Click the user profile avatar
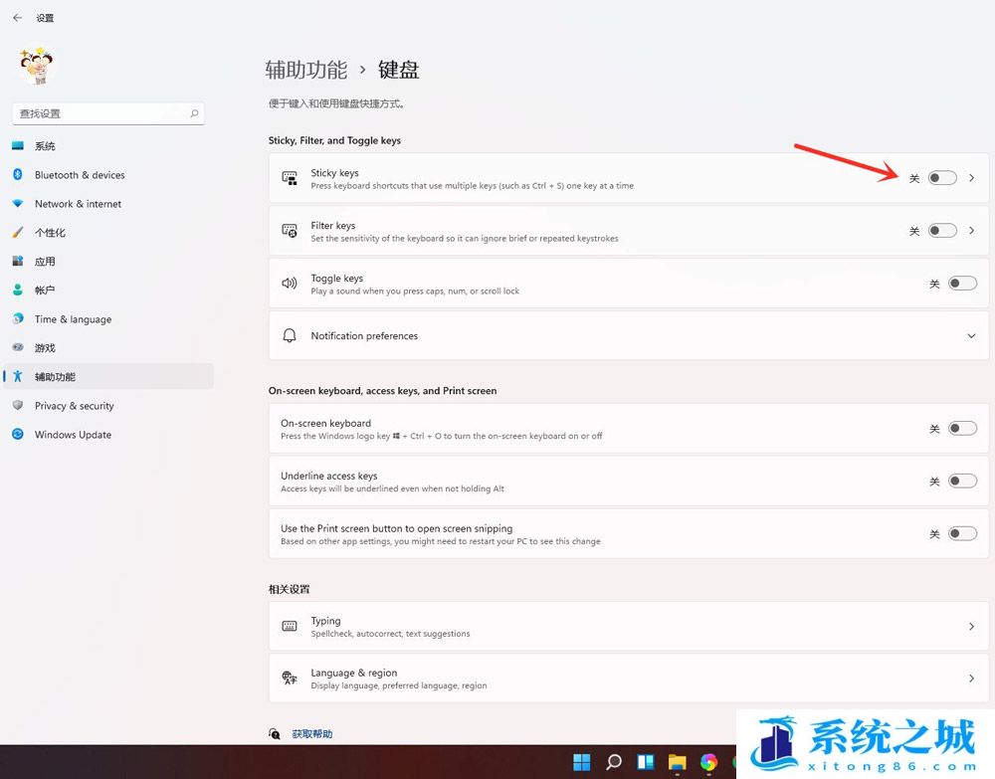The width and height of the screenshot is (995, 779). tap(37, 66)
